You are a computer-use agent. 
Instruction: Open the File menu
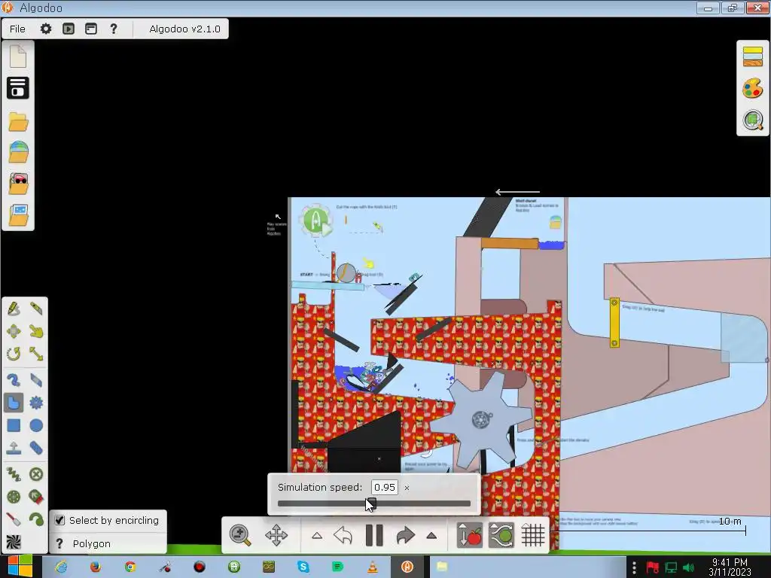pos(17,29)
